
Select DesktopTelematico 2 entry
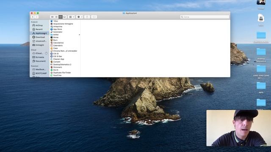(61, 65)
